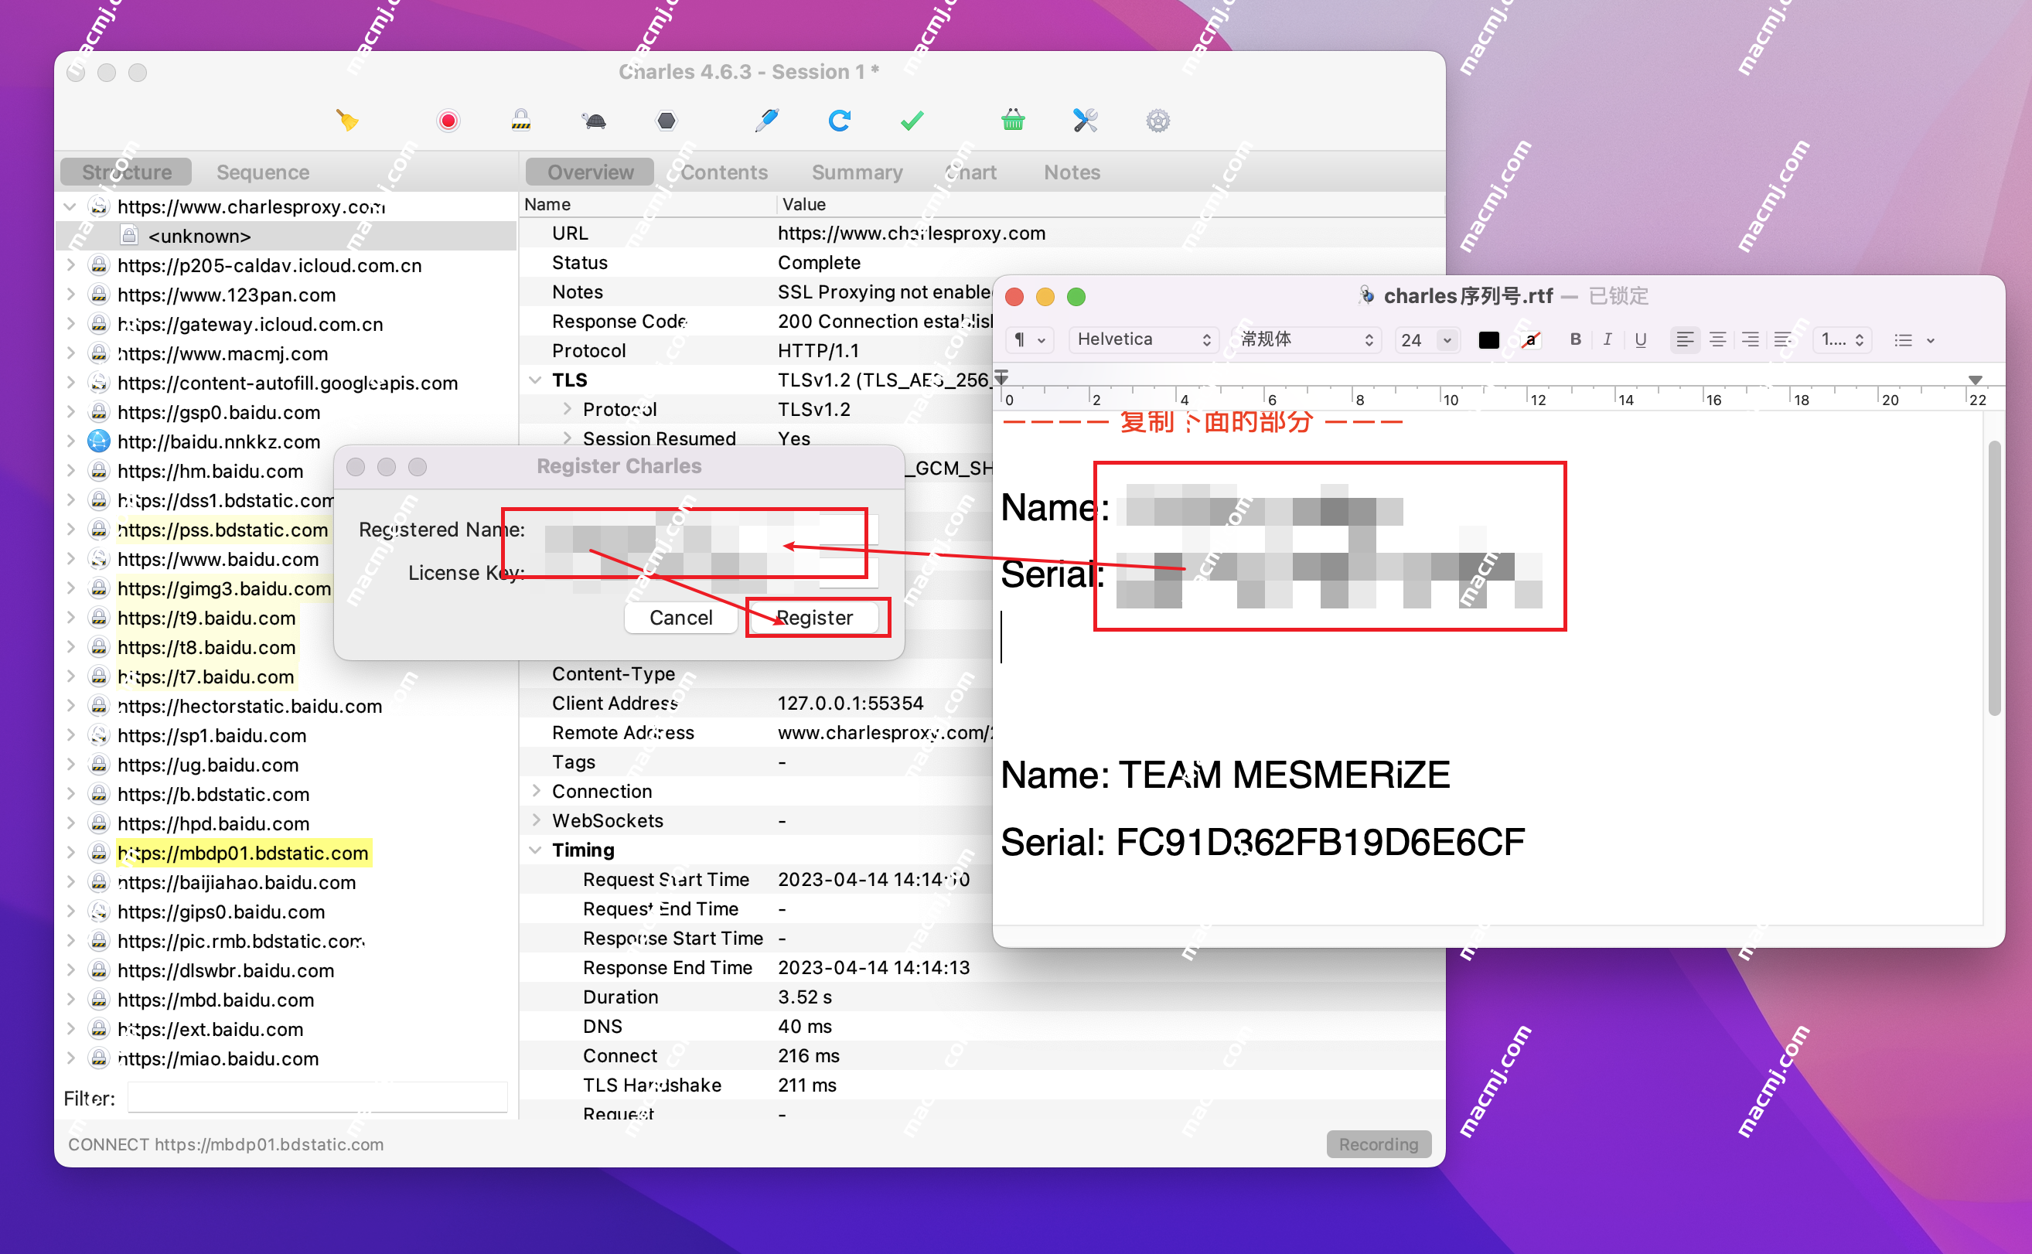Viewport: 2032px width, 1254px height.
Task: Click the Filter text field
Action: (318, 1097)
